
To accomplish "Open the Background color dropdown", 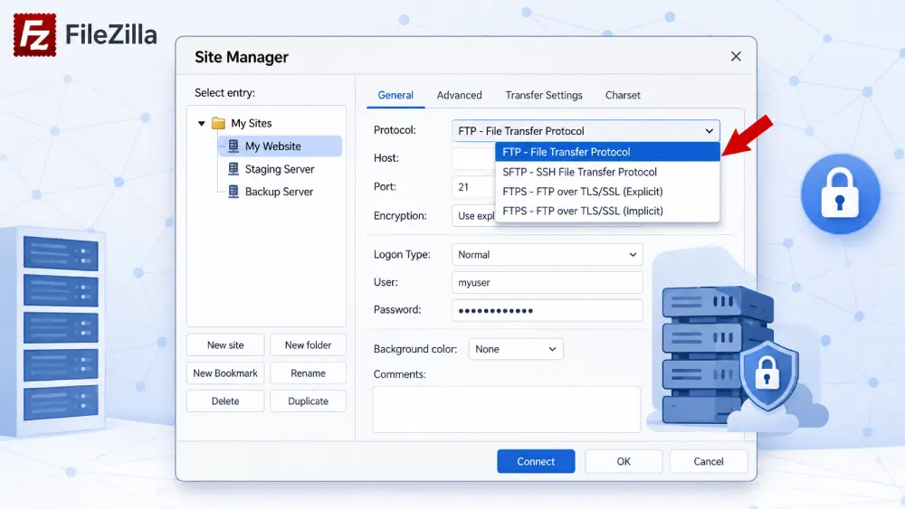I will click(516, 349).
